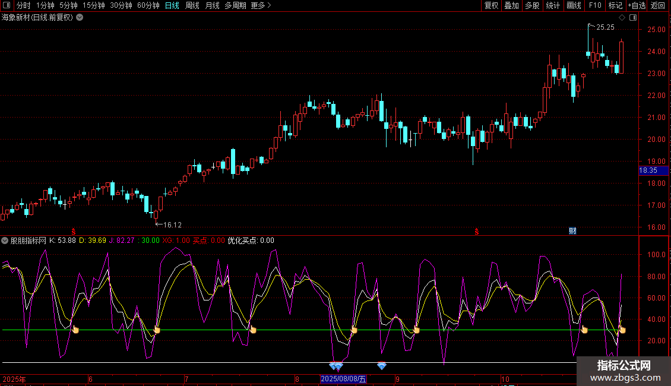
Task: Click the K: 53.88 value
Action: (x=62, y=241)
